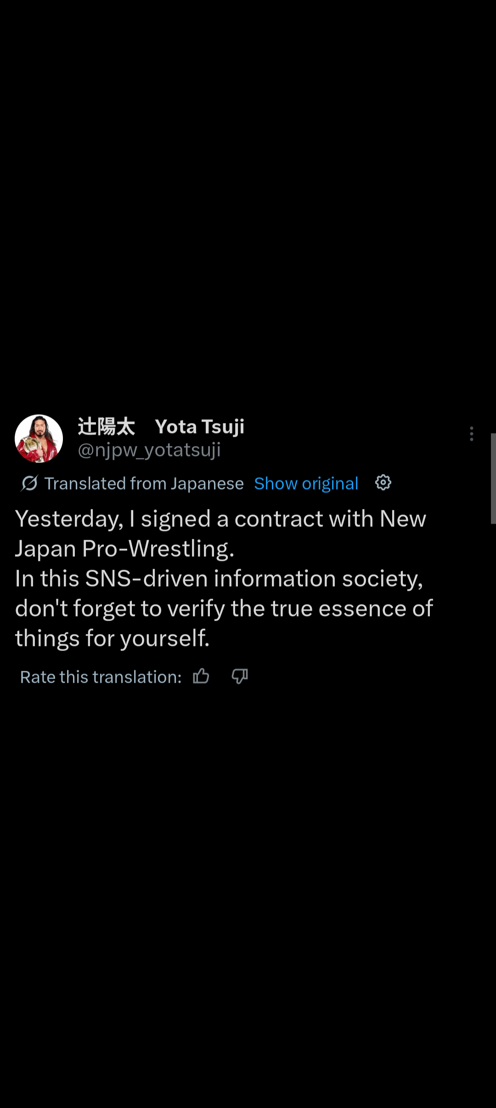Viewport: 496px width, 1108px height.
Task: Open translation settings gear icon
Action: tap(383, 483)
